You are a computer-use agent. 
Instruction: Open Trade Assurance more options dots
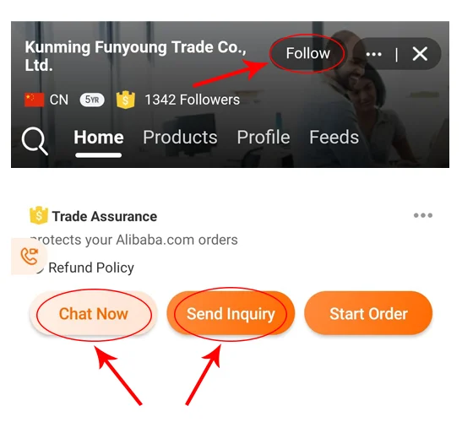423,215
